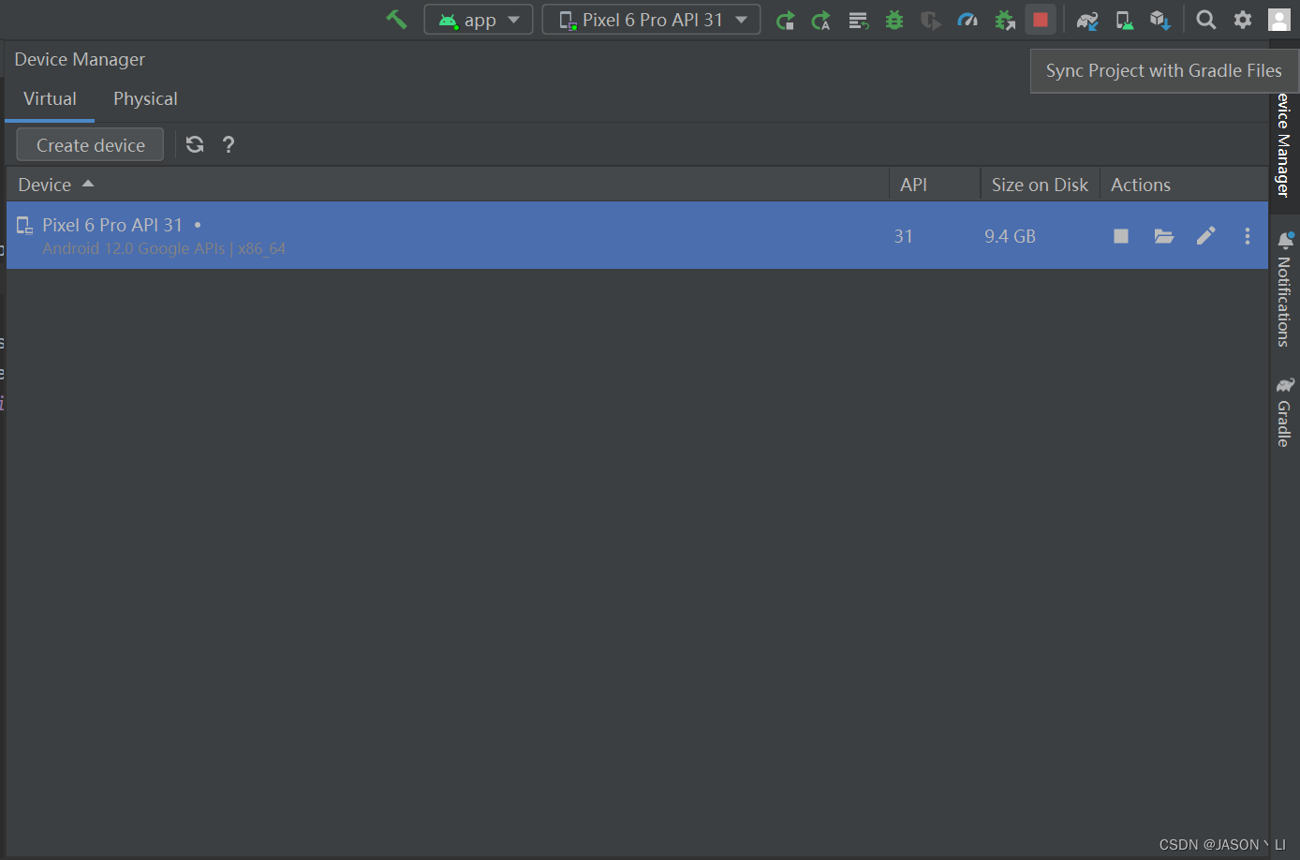Refresh the device list
The width and height of the screenshot is (1300, 860).
coord(195,144)
